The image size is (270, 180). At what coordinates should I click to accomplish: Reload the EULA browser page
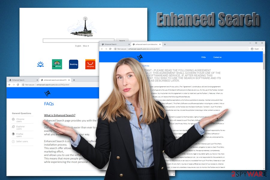point(110,49)
